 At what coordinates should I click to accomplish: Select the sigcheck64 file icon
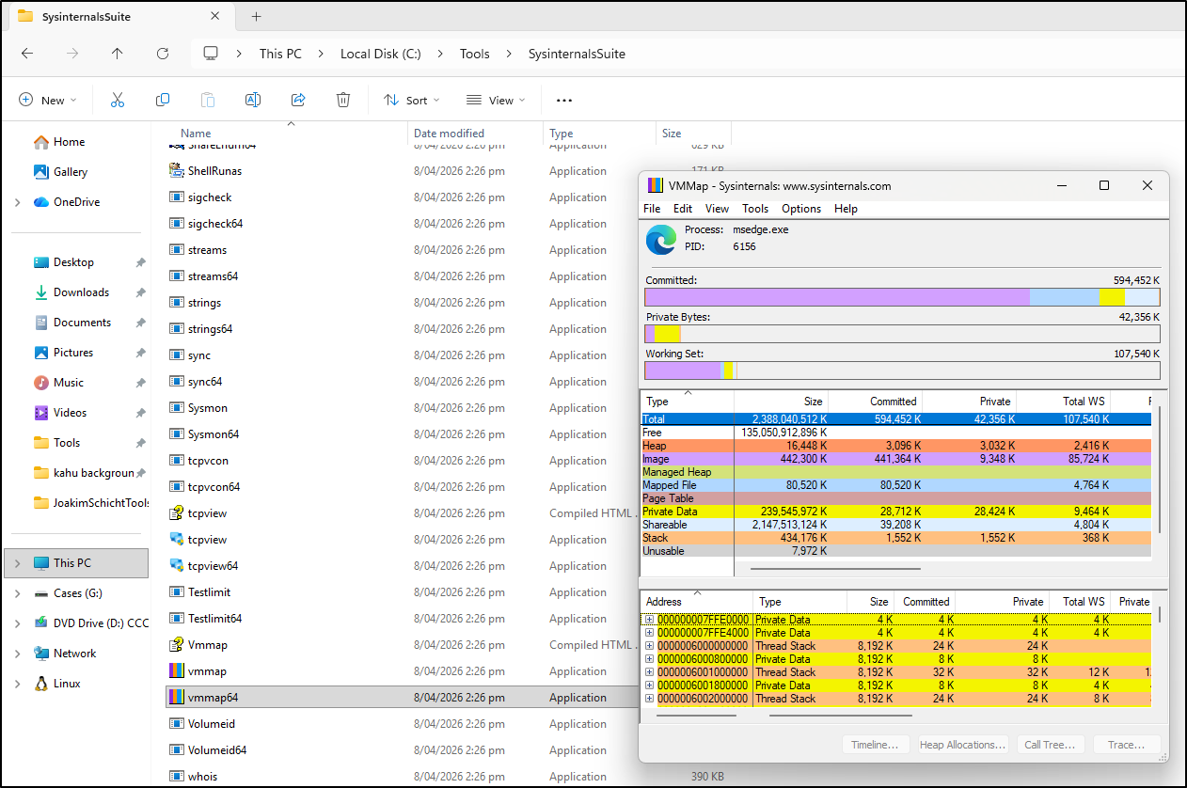pyautogui.click(x=176, y=223)
